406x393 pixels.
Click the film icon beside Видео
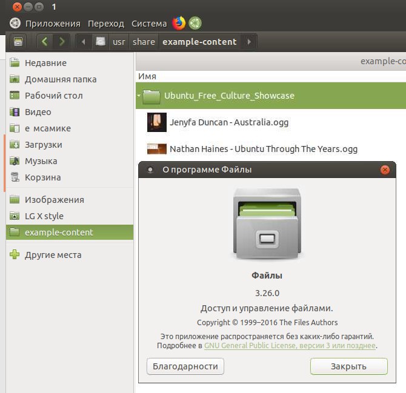click(15, 112)
